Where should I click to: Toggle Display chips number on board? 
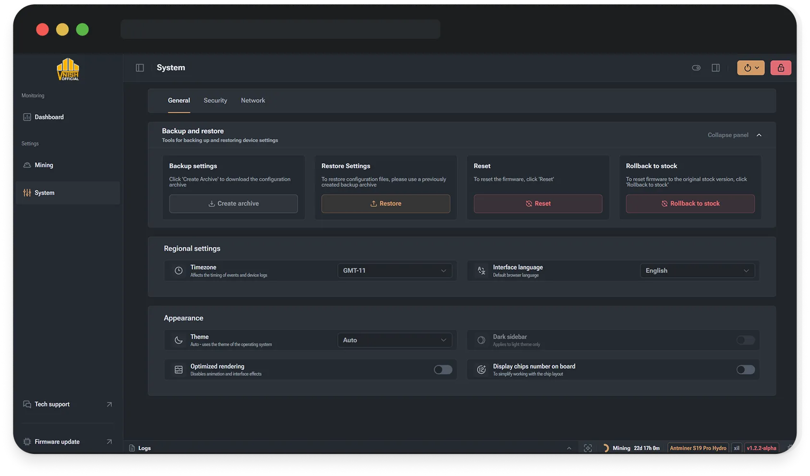click(x=745, y=369)
